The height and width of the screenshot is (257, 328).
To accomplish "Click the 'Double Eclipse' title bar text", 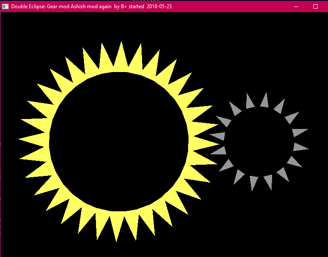I will click(28, 6).
